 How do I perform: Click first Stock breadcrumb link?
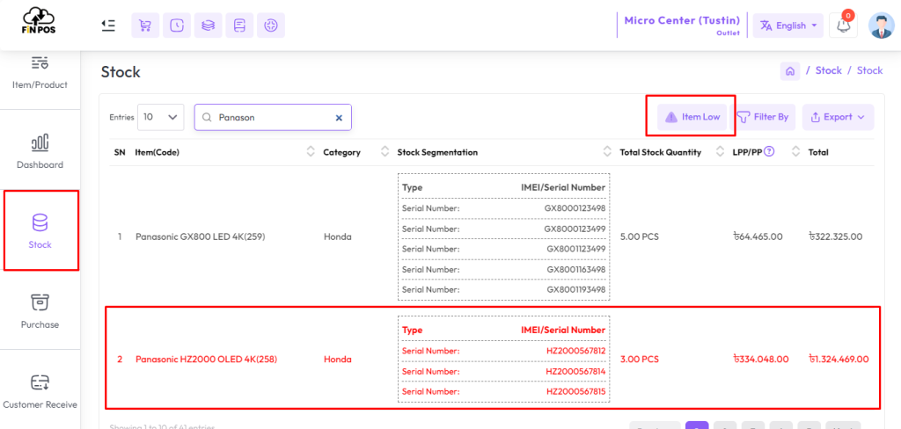point(828,70)
